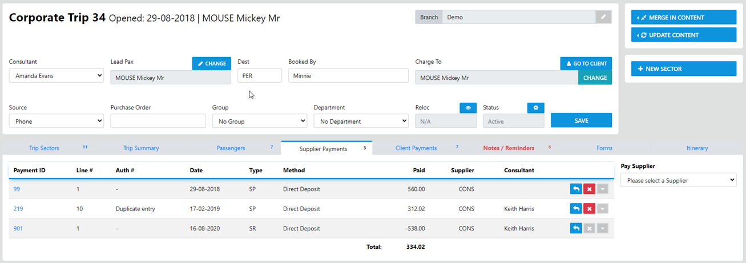Open the Pay Supplier select dropdown

(x=678, y=180)
